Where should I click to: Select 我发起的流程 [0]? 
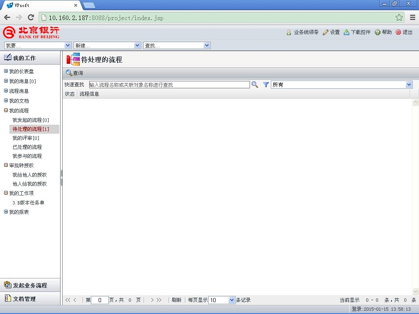[31, 120]
